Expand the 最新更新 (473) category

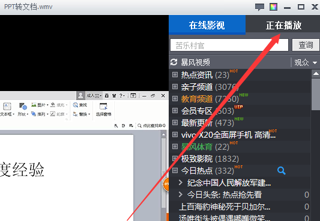coord(175,123)
